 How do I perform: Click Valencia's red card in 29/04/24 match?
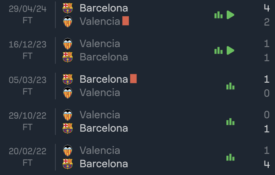click(x=126, y=21)
